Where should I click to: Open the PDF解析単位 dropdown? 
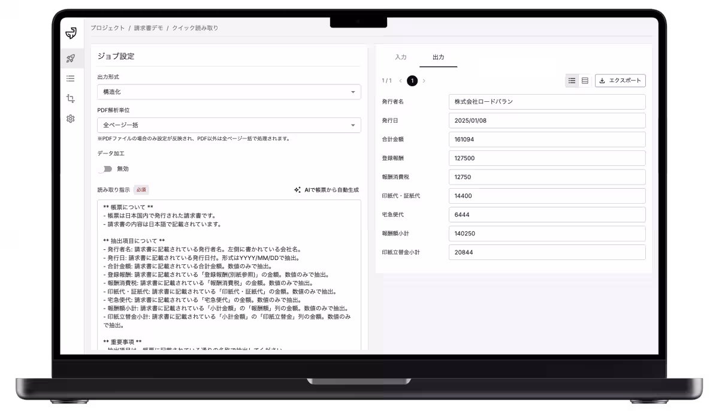point(229,125)
